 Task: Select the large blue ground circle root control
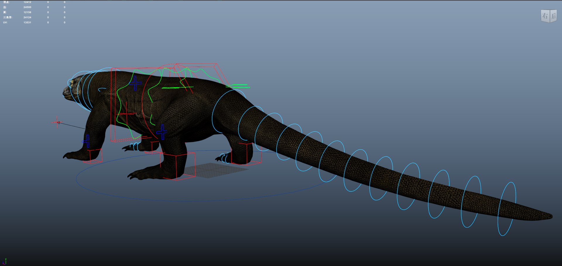[205, 176]
